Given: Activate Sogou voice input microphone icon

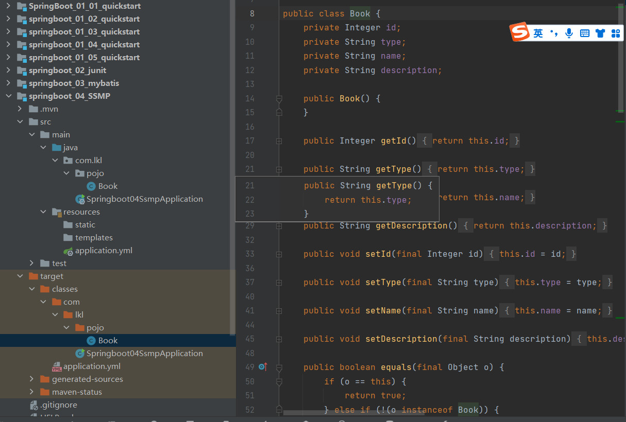Looking at the screenshot, I should click(x=569, y=33).
